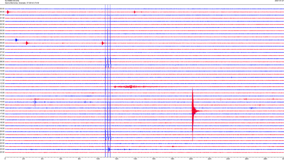Select the 10:00 time label
This screenshot has height=160, width=284.
pos(2,71)
